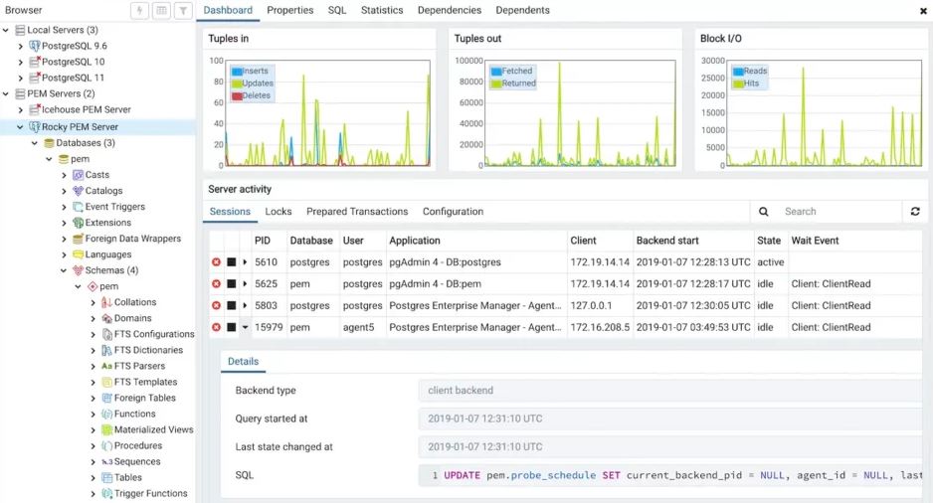Screen dimensions: 933x503
Task: Expand details for PID 5803 row
Action: pos(245,305)
